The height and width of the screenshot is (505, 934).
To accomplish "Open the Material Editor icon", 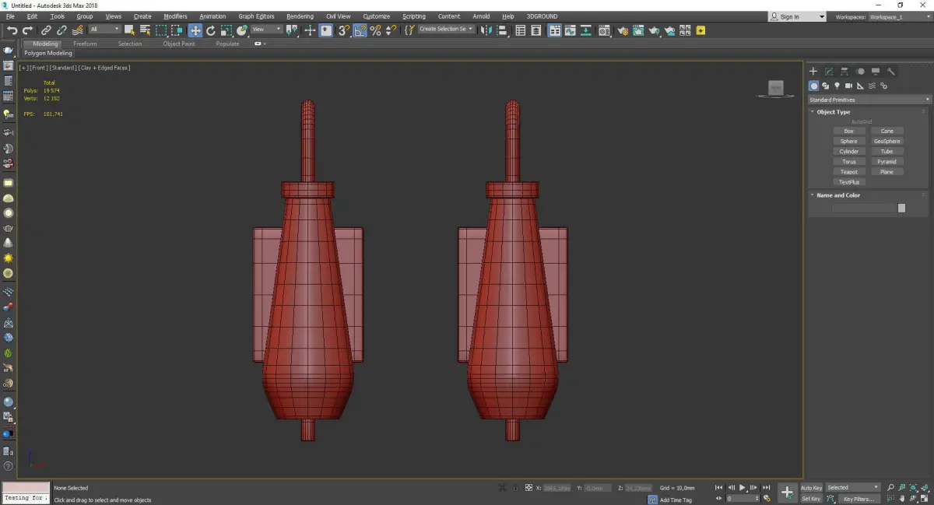I will (604, 30).
